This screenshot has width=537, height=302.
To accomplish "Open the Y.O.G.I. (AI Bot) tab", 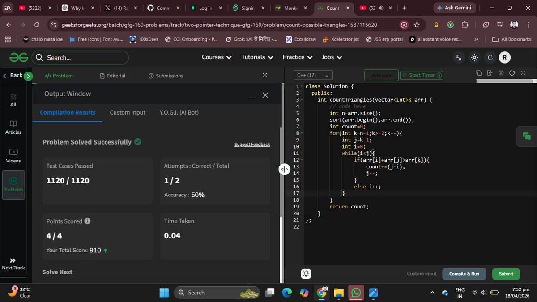I will (x=179, y=112).
